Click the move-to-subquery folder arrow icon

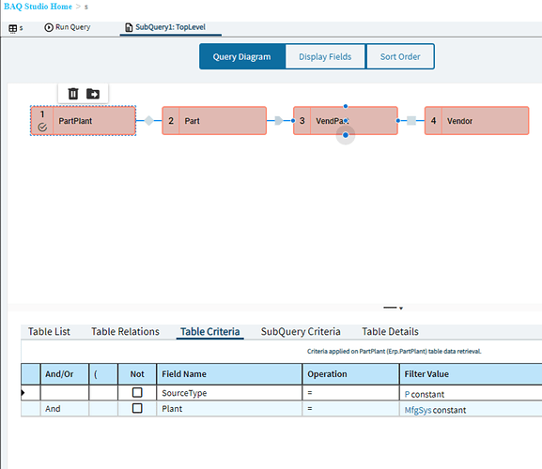pos(93,94)
